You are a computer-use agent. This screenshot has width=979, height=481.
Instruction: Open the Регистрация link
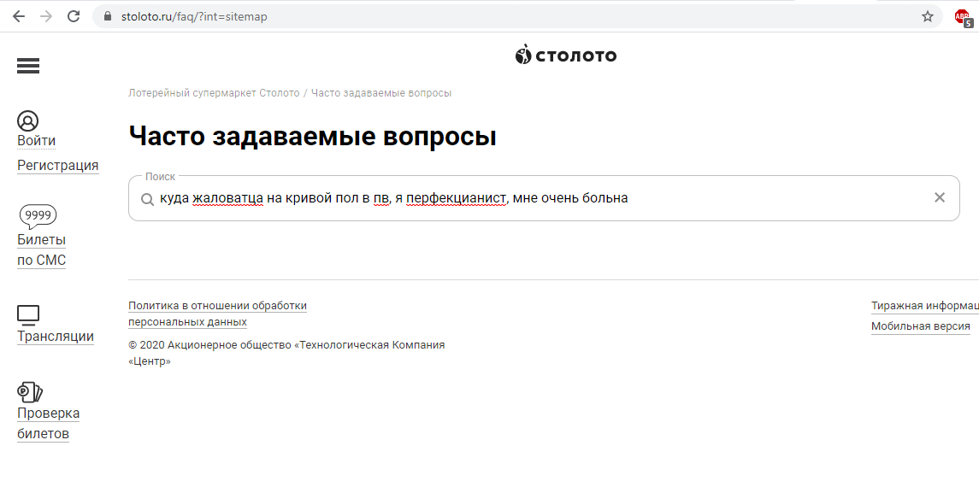pos(57,166)
